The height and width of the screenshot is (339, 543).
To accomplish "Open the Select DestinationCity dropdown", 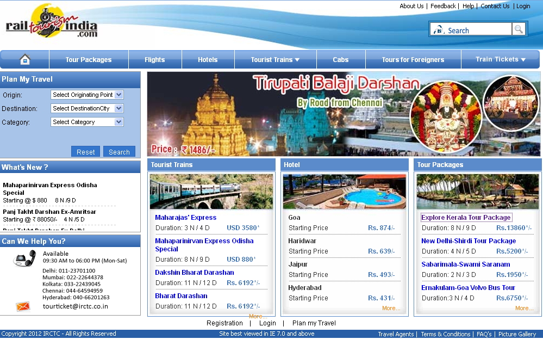I will click(x=87, y=108).
